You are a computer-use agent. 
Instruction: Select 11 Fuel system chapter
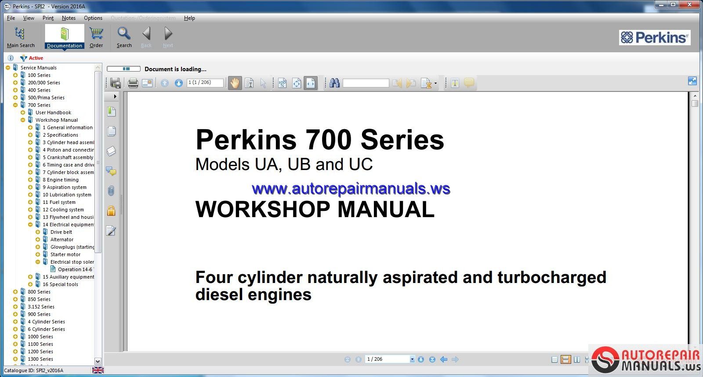tap(59, 202)
